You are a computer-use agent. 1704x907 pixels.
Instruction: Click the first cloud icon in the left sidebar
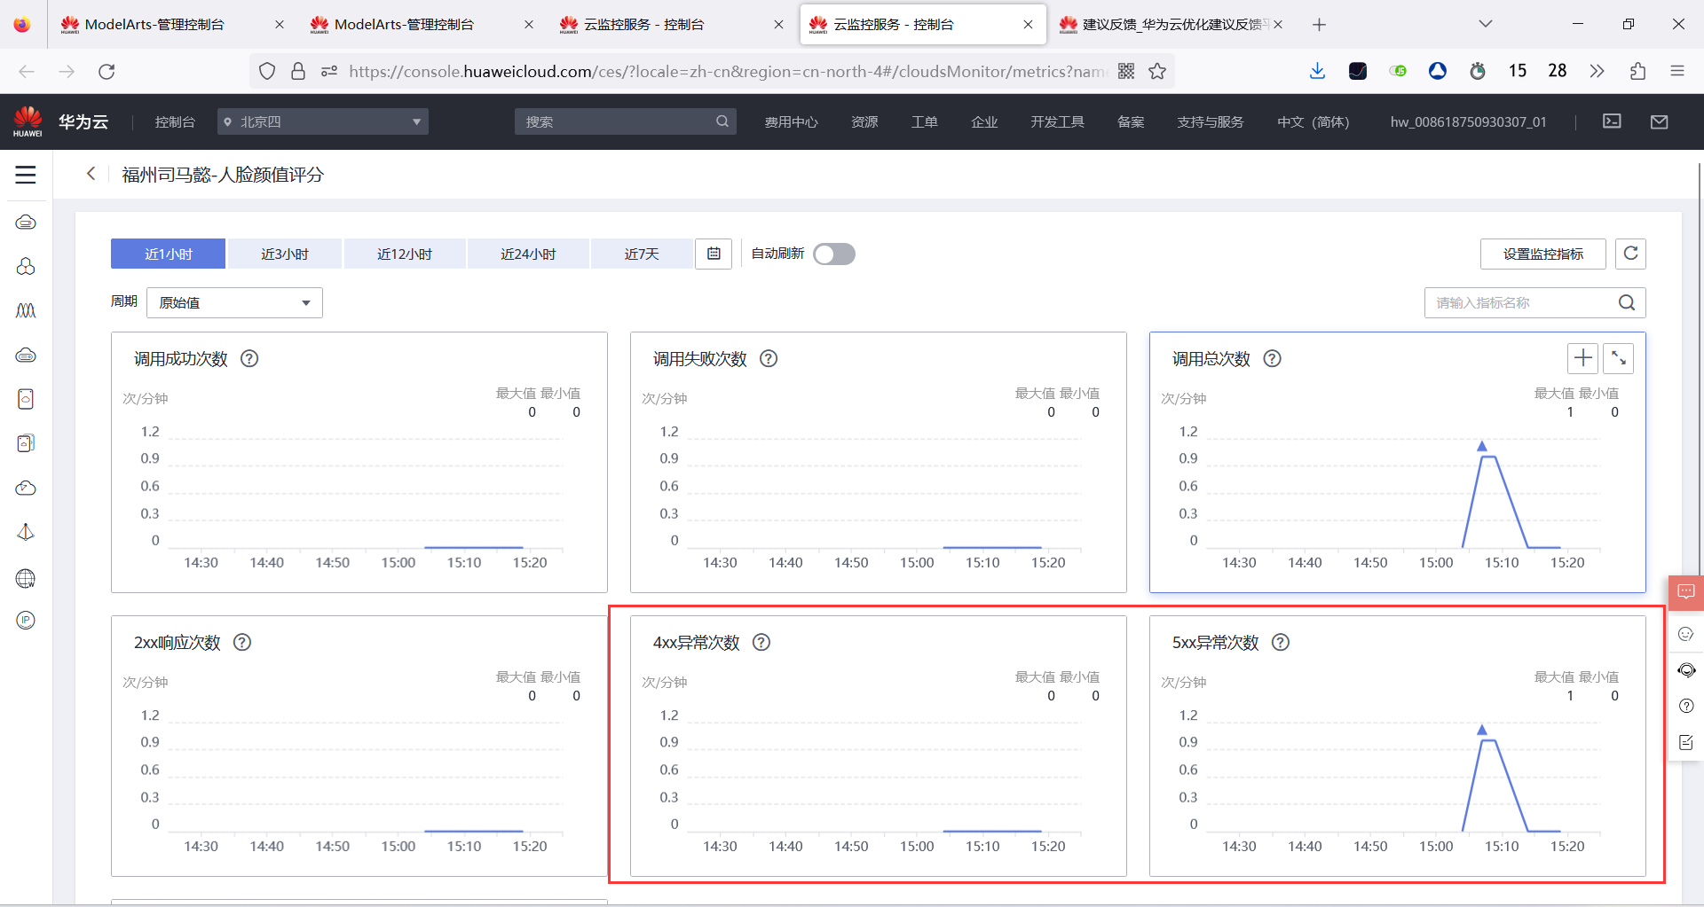coord(26,222)
